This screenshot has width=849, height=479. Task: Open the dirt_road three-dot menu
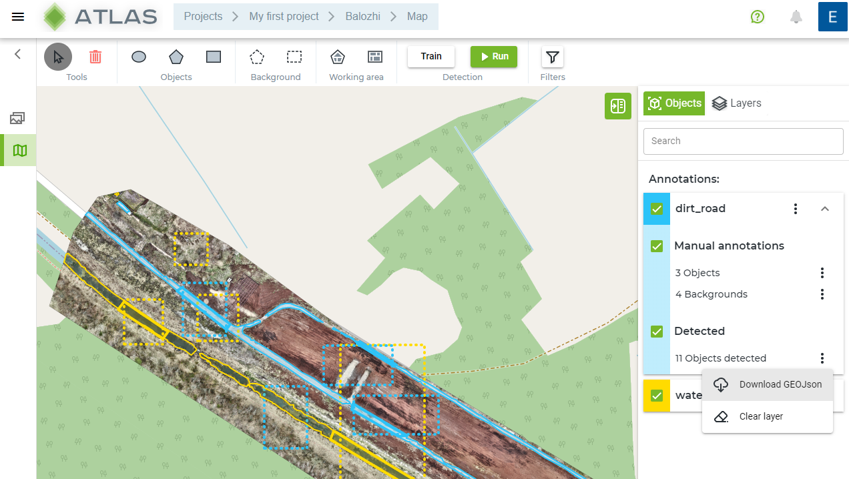click(x=796, y=209)
